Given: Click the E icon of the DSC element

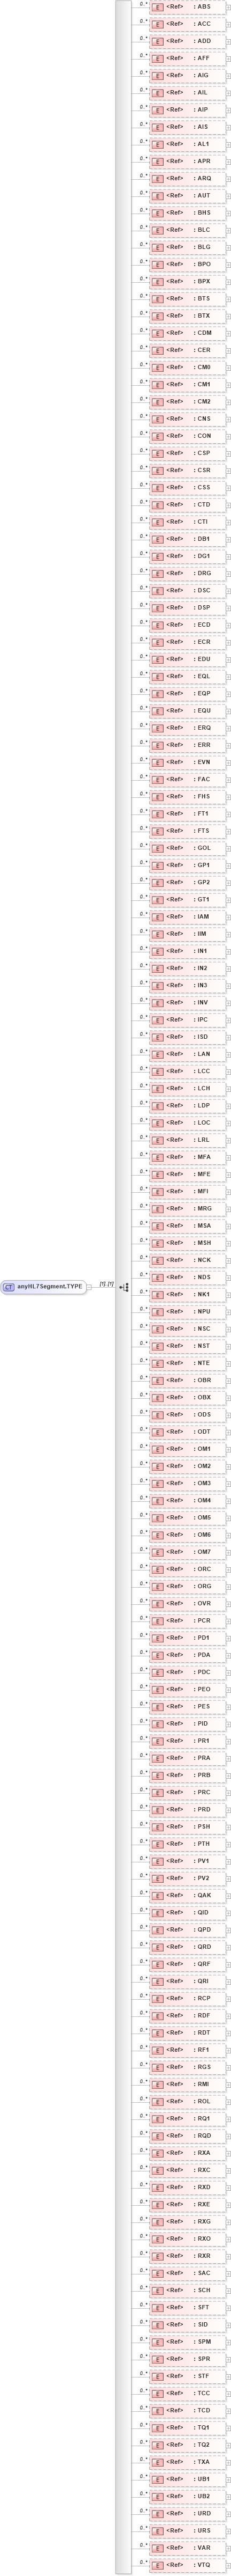Looking at the screenshot, I should [x=157, y=590].
